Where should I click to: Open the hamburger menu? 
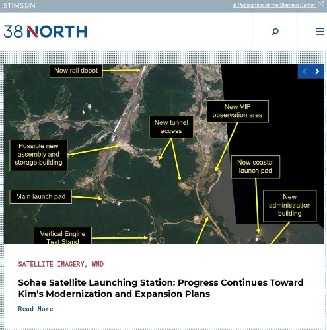pyautogui.click(x=320, y=32)
